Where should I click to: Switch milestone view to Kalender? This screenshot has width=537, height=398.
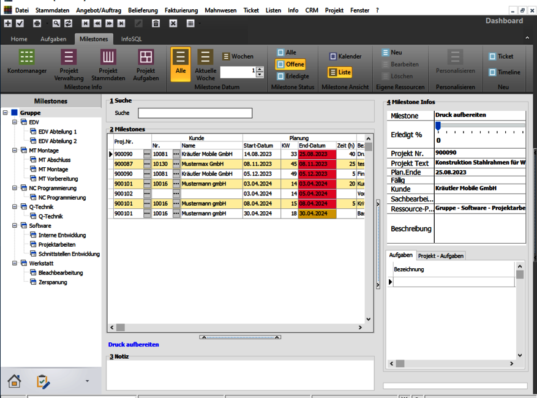332,56
